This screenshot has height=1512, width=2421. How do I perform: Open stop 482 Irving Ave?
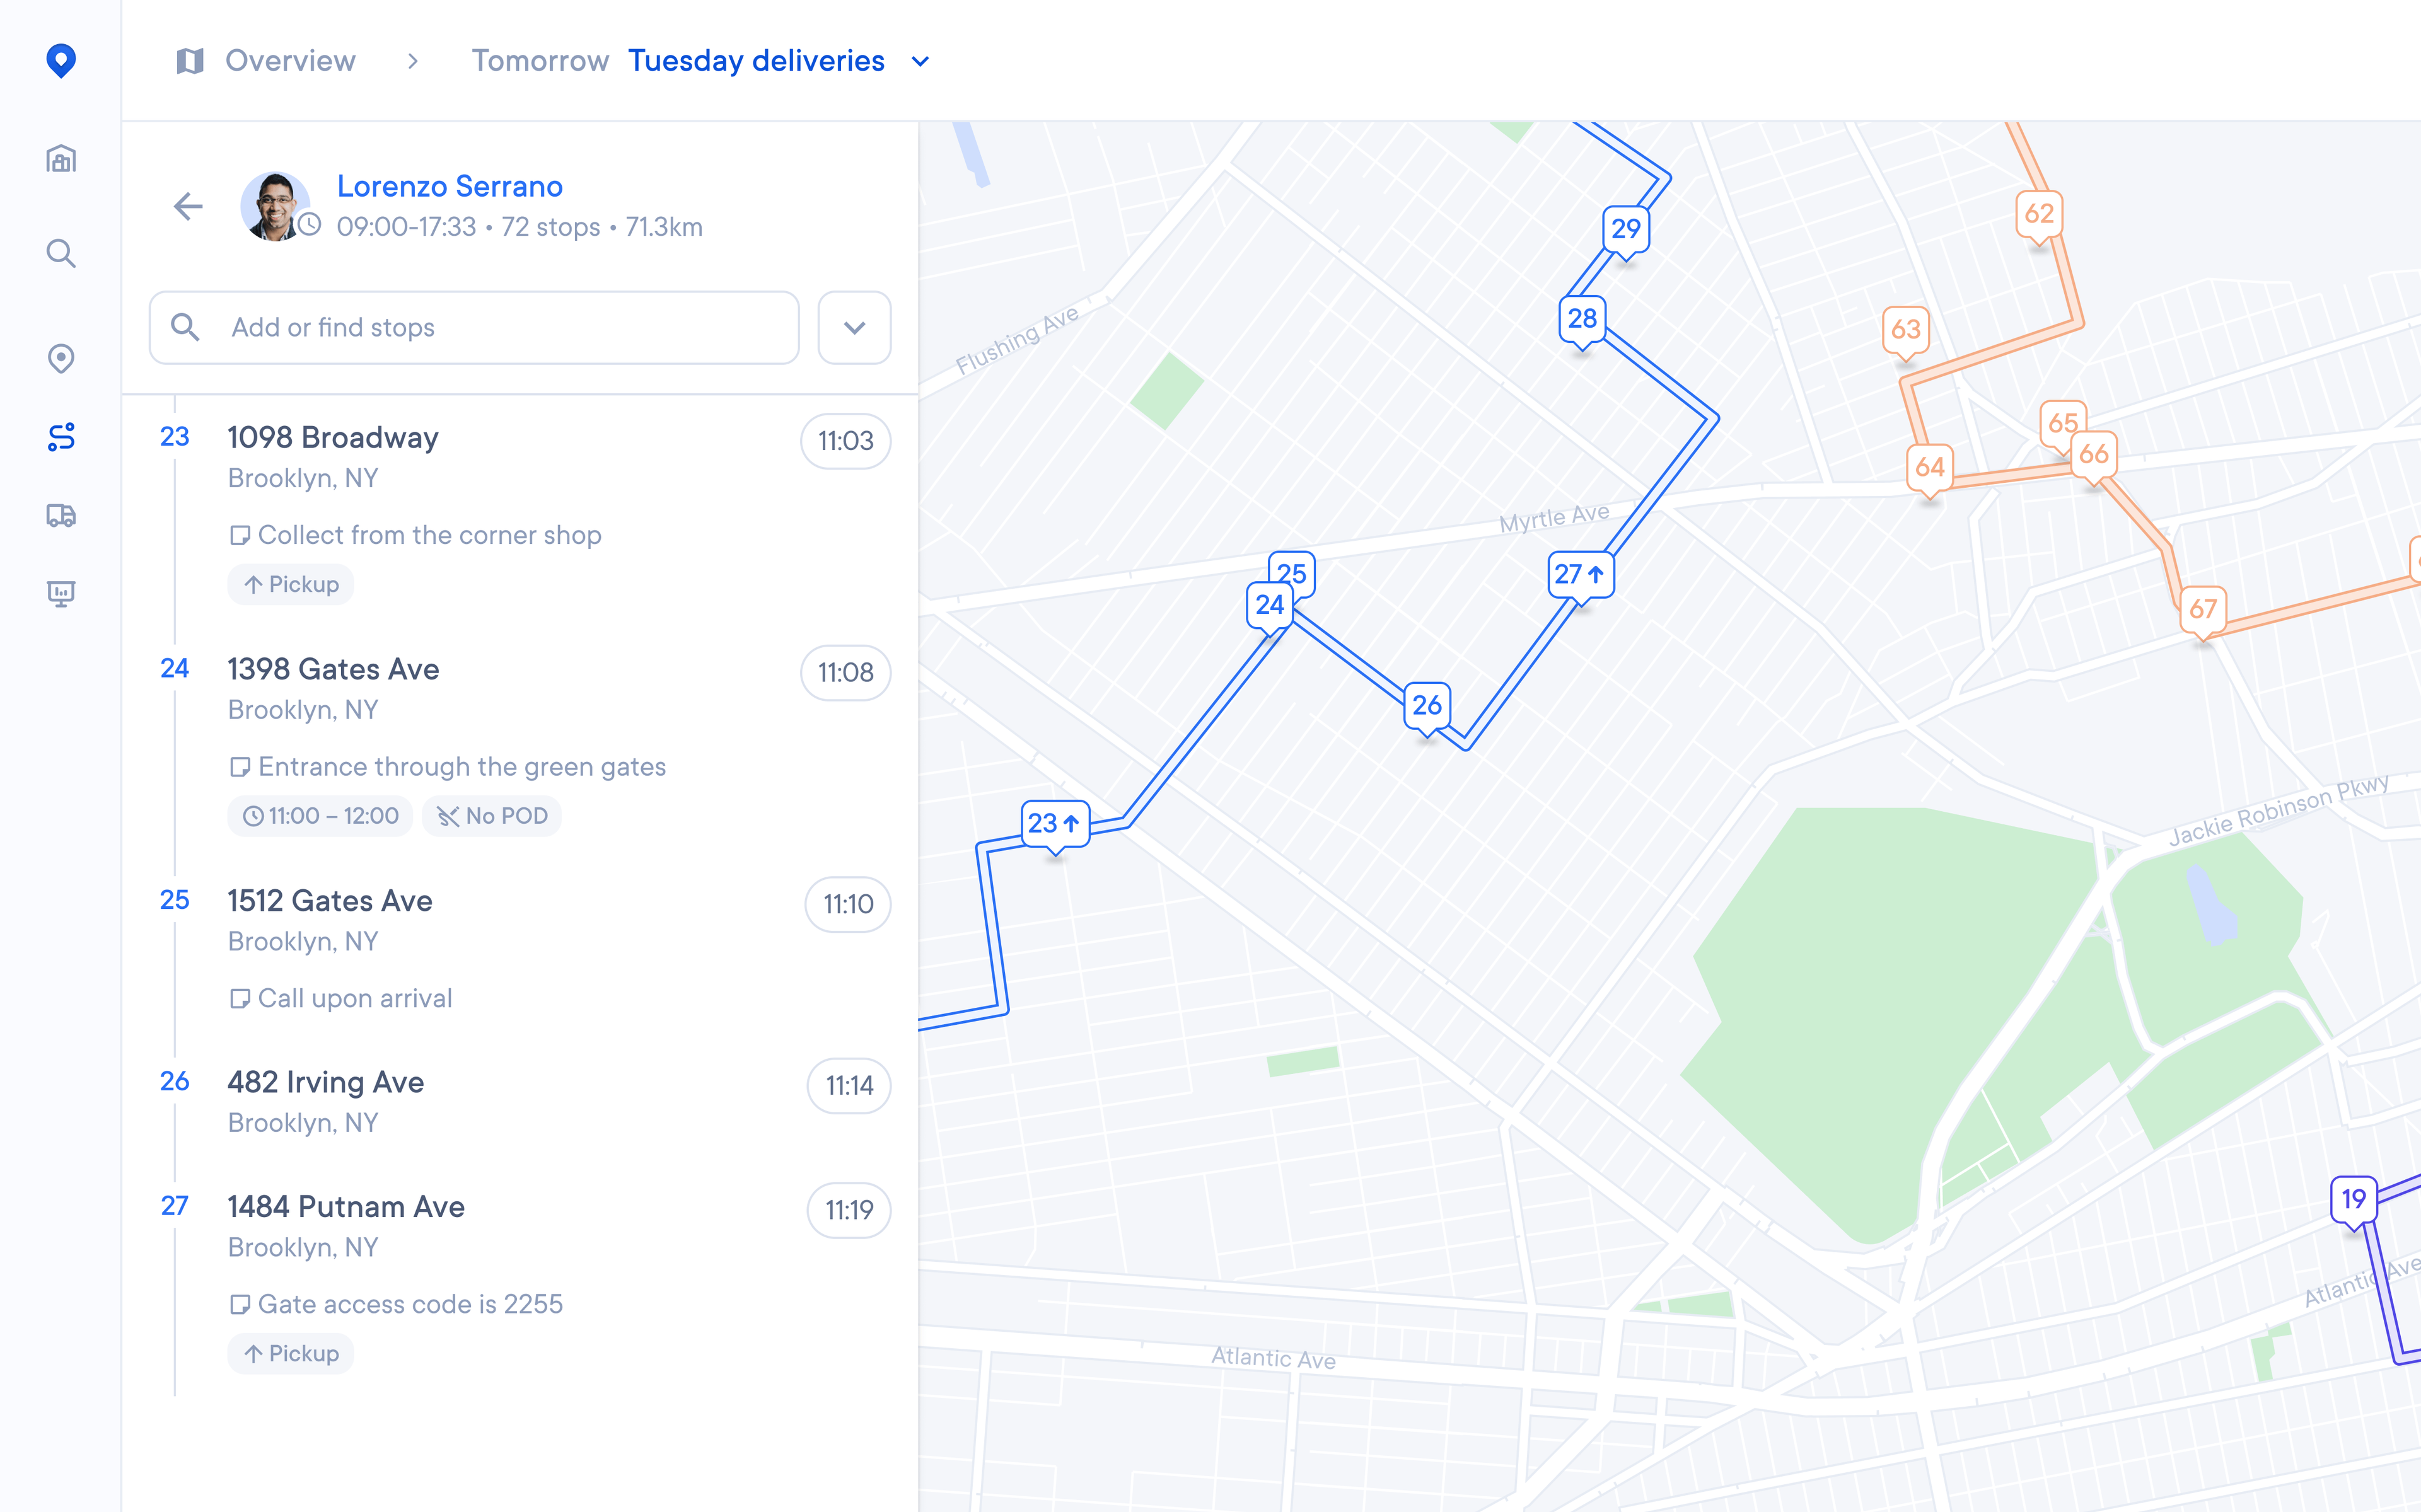[326, 1082]
